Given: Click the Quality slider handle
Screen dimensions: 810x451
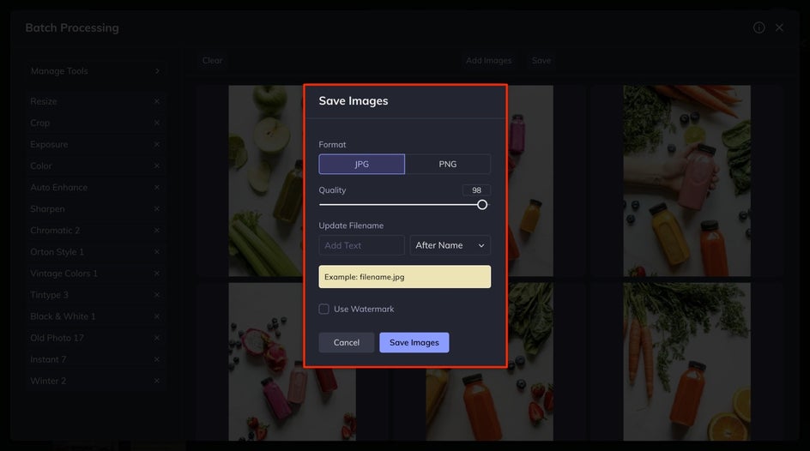Looking at the screenshot, I should [x=482, y=205].
